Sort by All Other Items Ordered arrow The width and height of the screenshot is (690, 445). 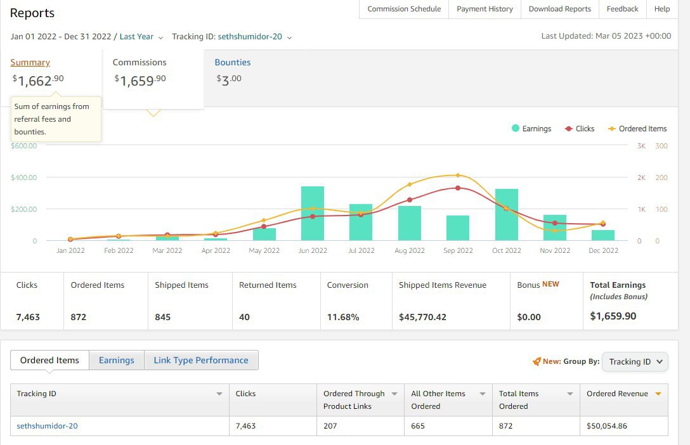[482, 394]
